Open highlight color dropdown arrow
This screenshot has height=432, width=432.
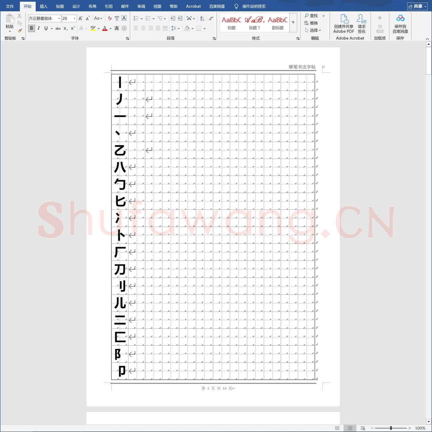pos(98,28)
